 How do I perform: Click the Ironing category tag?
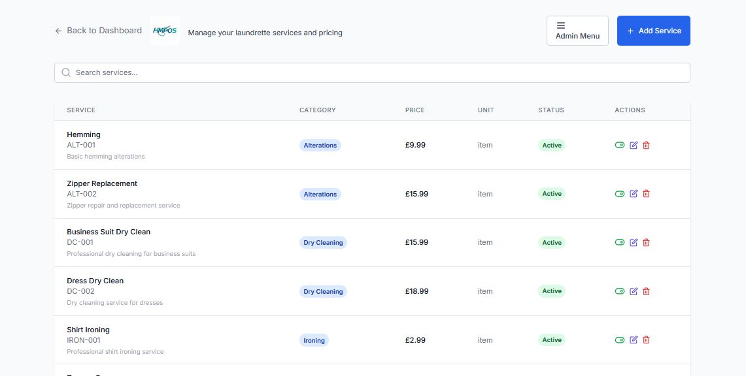[314, 340]
